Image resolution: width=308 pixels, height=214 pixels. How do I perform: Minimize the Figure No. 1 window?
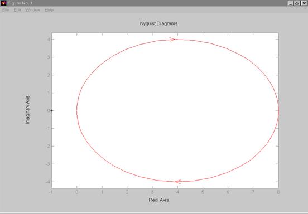point(291,3)
